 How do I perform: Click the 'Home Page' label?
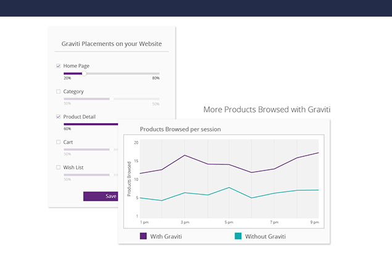[77, 66]
